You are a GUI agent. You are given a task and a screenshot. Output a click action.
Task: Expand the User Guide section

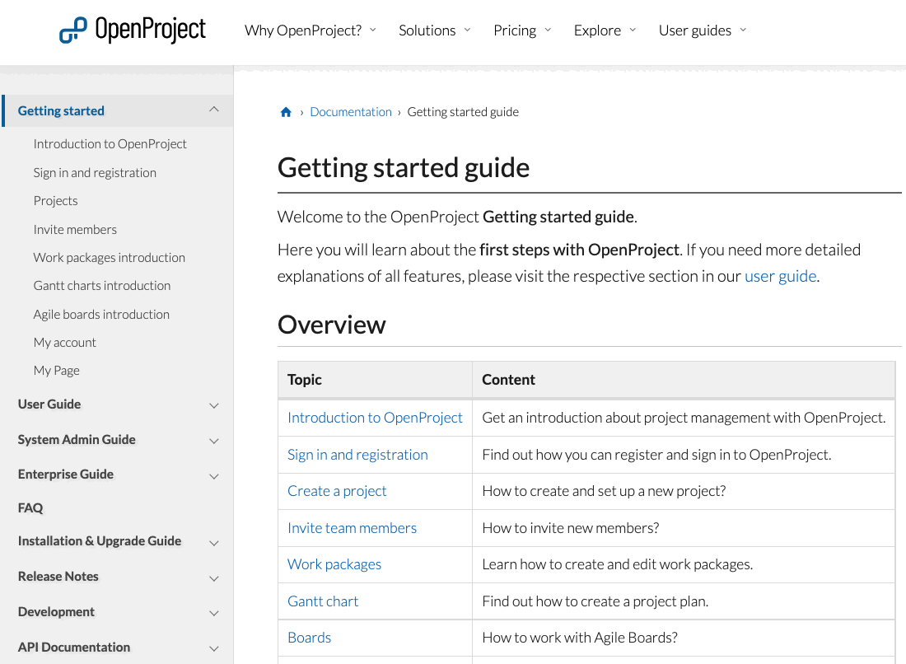click(213, 405)
